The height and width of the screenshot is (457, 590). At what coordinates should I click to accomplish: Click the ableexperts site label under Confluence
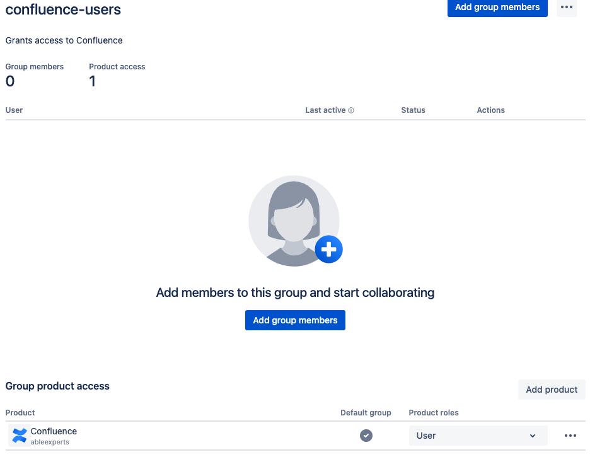coord(50,441)
